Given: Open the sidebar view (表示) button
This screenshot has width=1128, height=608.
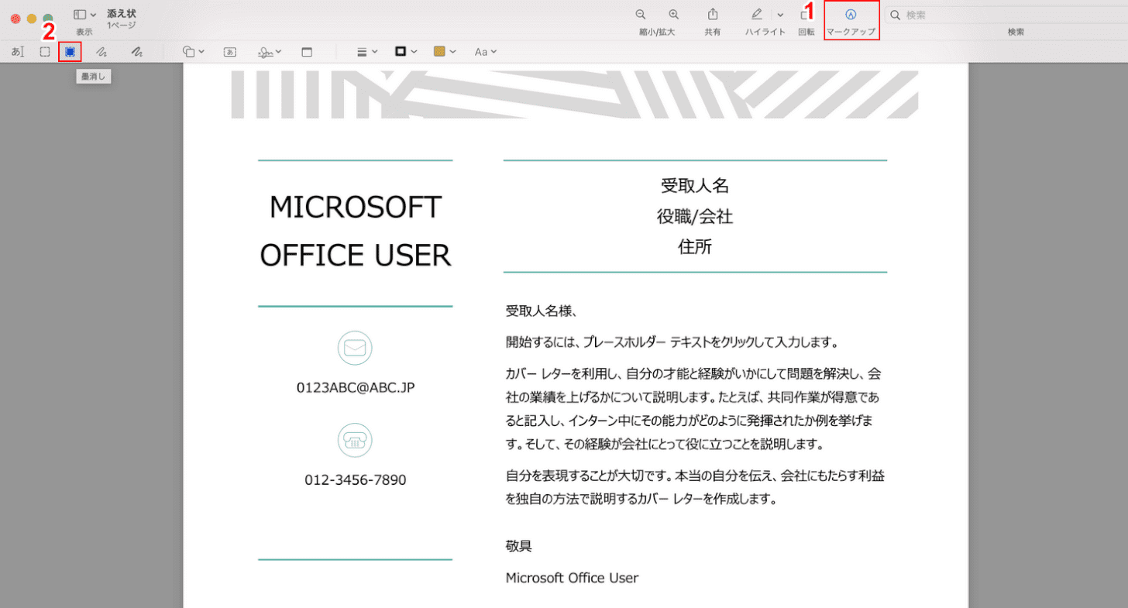Looking at the screenshot, I should point(80,15).
